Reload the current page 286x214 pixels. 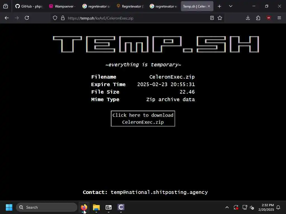click(27, 18)
